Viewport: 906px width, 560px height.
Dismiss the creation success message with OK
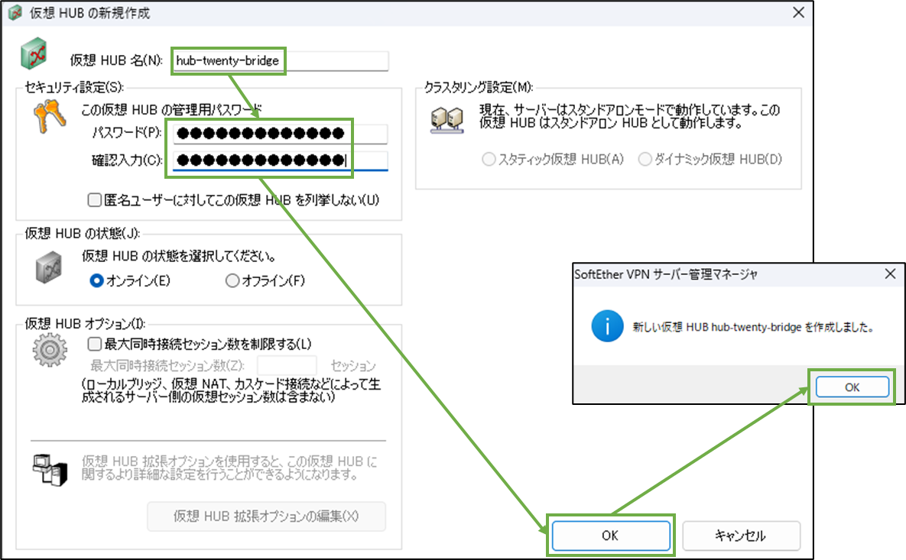click(x=851, y=387)
